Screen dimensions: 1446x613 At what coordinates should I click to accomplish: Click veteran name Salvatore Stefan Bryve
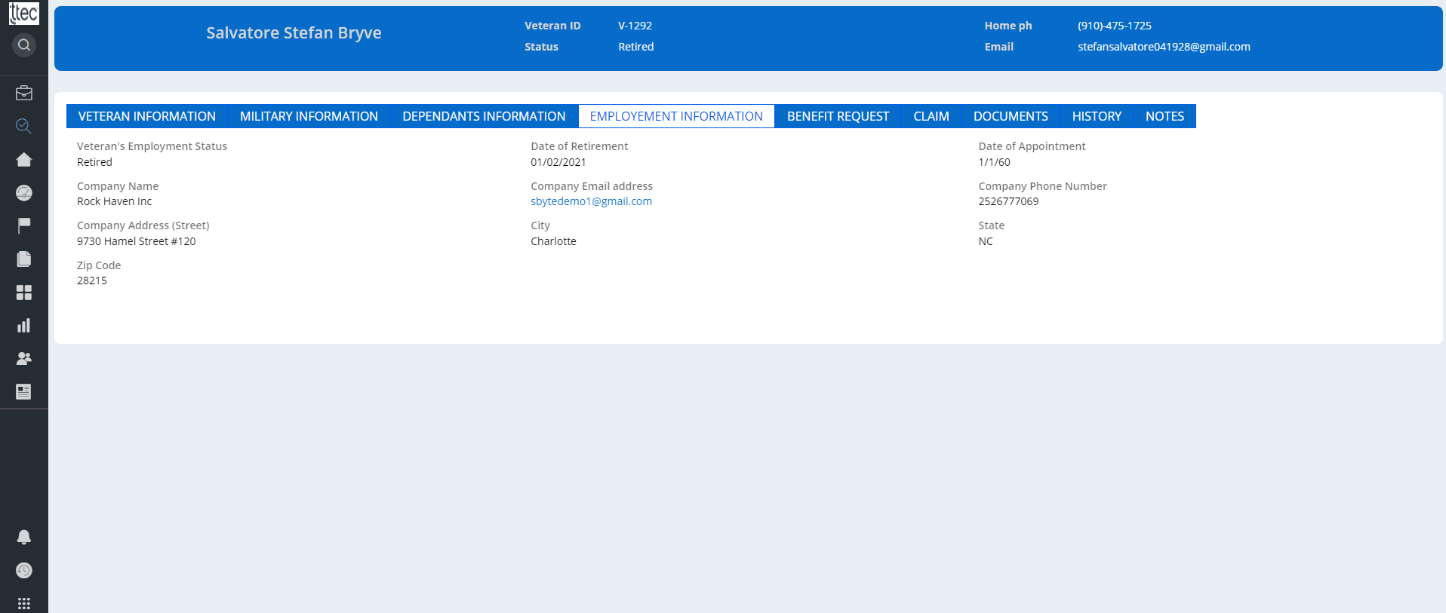click(x=294, y=33)
